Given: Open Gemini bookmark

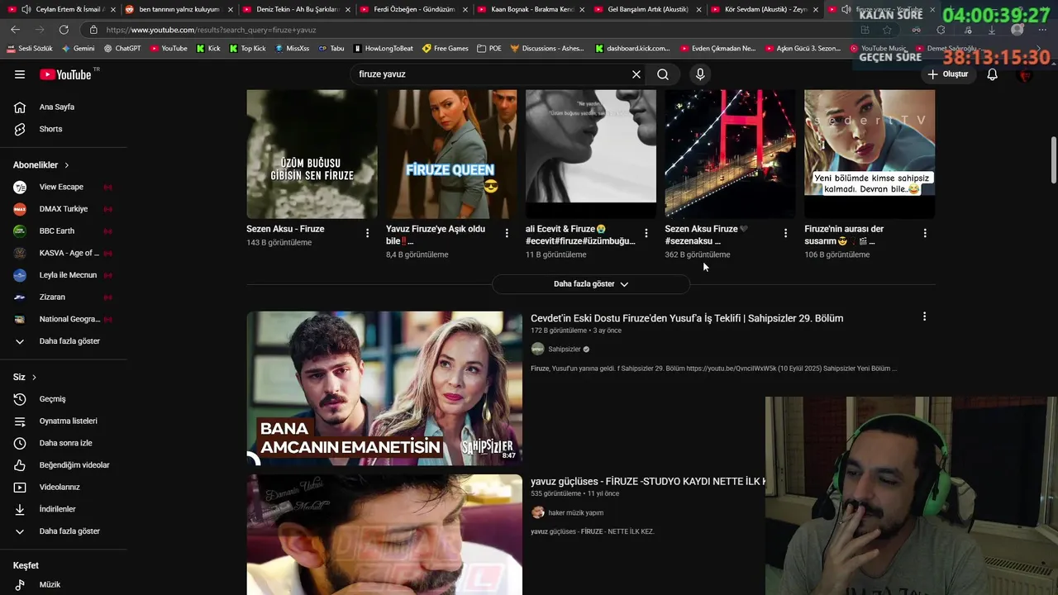Looking at the screenshot, I should tap(79, 49).
